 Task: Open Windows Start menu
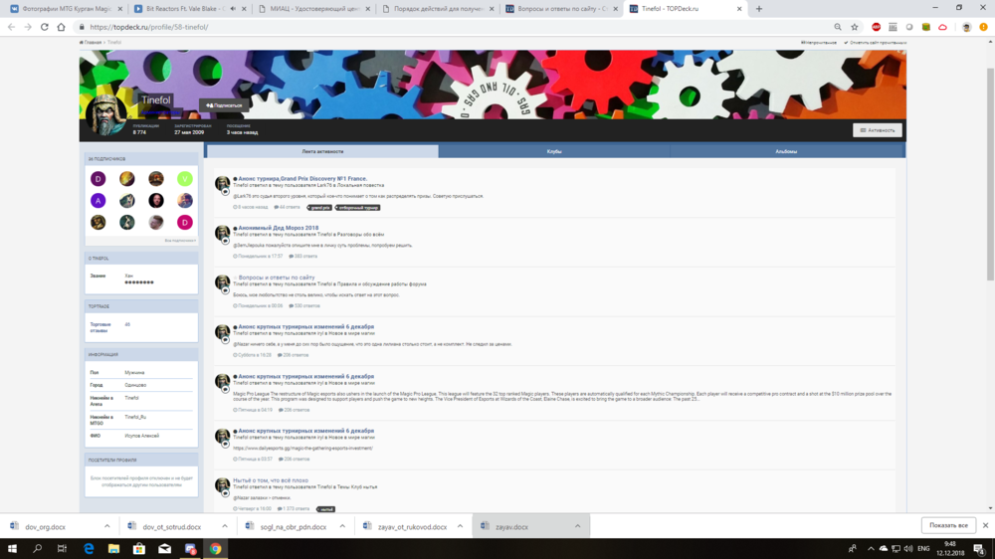tap(12, 549)
